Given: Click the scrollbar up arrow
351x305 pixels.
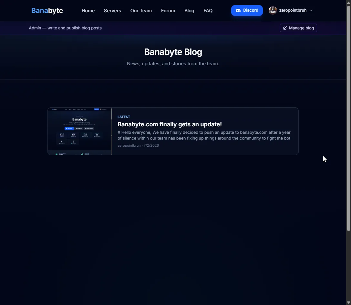Looking at the screenshot, I should (348, 2).
